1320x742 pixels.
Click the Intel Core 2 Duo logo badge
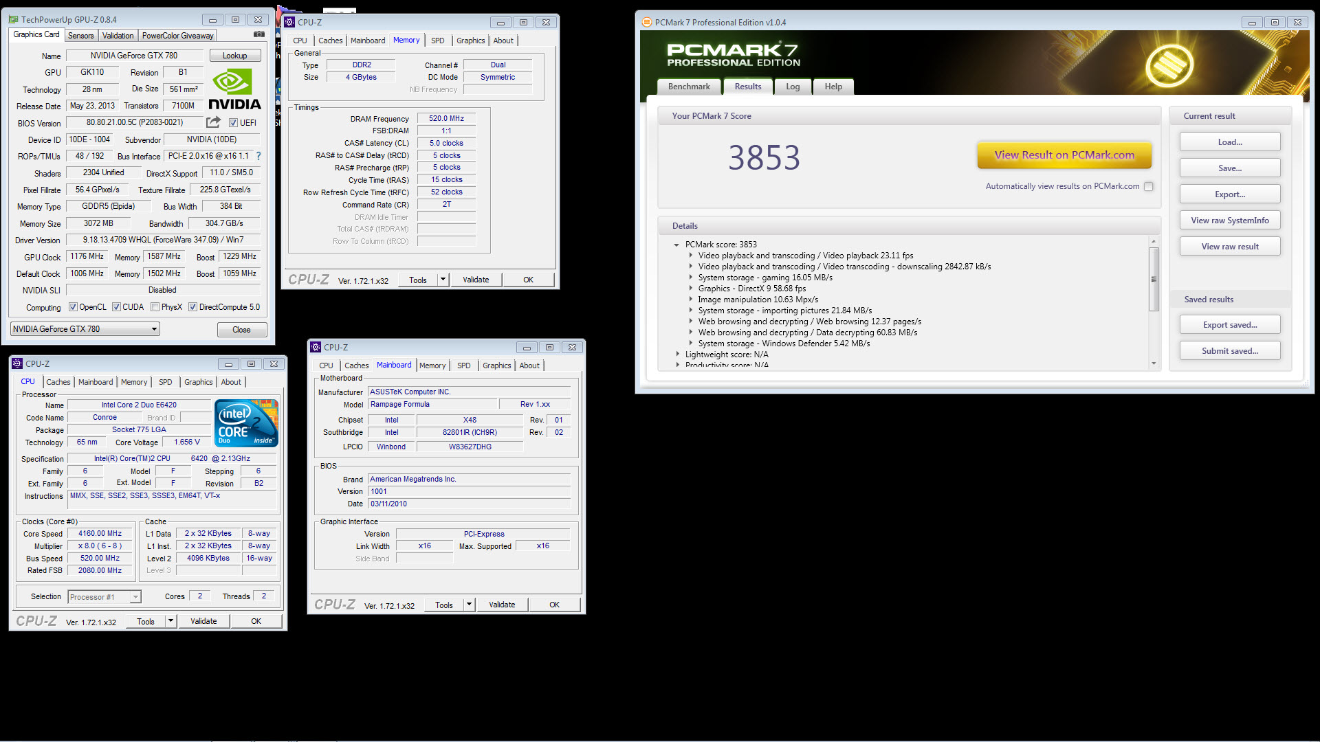point(246,423)
